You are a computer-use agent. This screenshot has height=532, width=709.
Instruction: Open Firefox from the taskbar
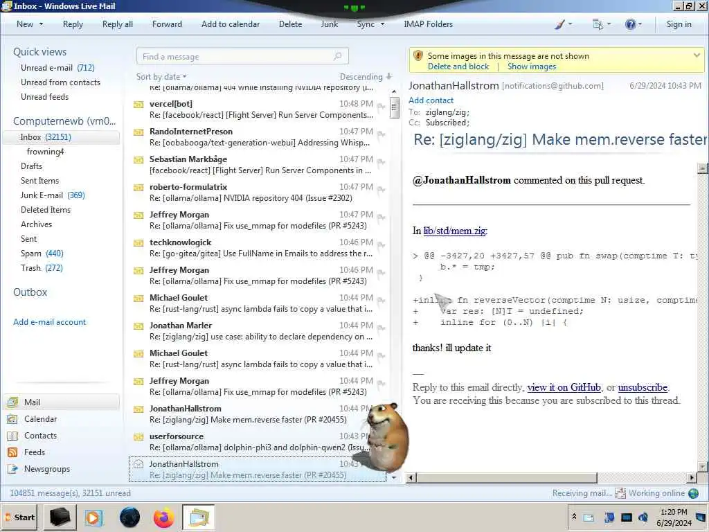pos(163,517)
